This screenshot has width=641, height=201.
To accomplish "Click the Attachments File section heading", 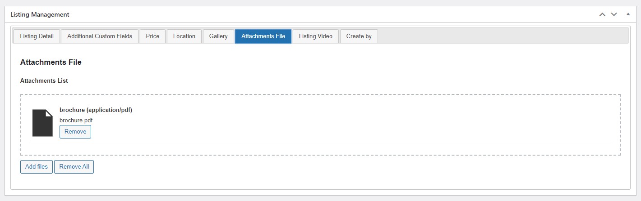I will (51, 63).
